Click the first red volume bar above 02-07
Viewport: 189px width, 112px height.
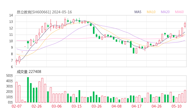click(17, 92)
